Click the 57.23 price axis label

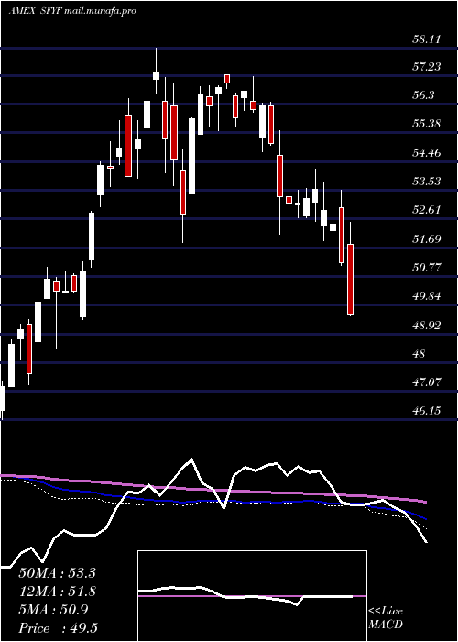click(x=426, y=67)
